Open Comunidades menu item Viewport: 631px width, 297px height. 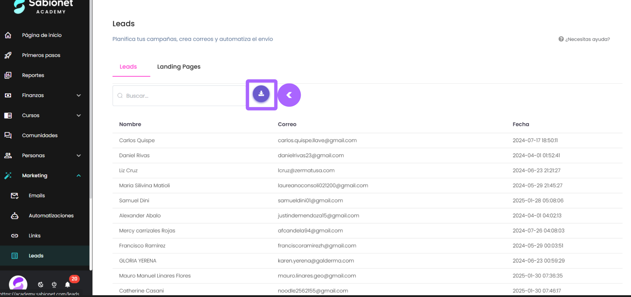tap(40, 135)
